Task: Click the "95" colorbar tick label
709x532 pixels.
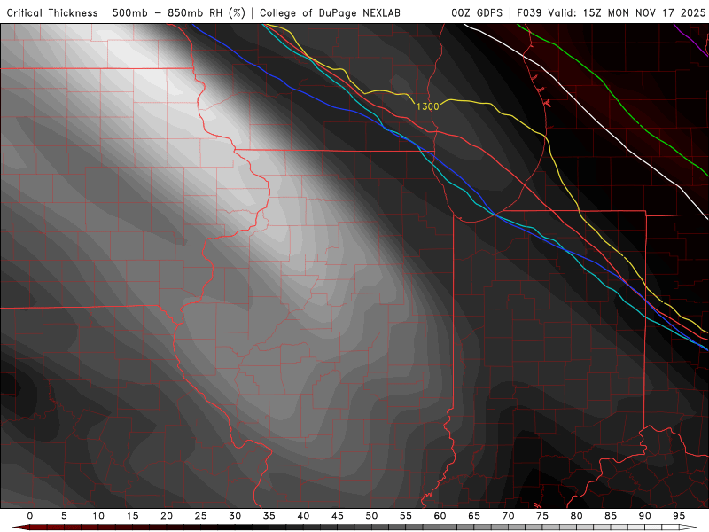Action: pyautogui.click(x=679, y=516)
